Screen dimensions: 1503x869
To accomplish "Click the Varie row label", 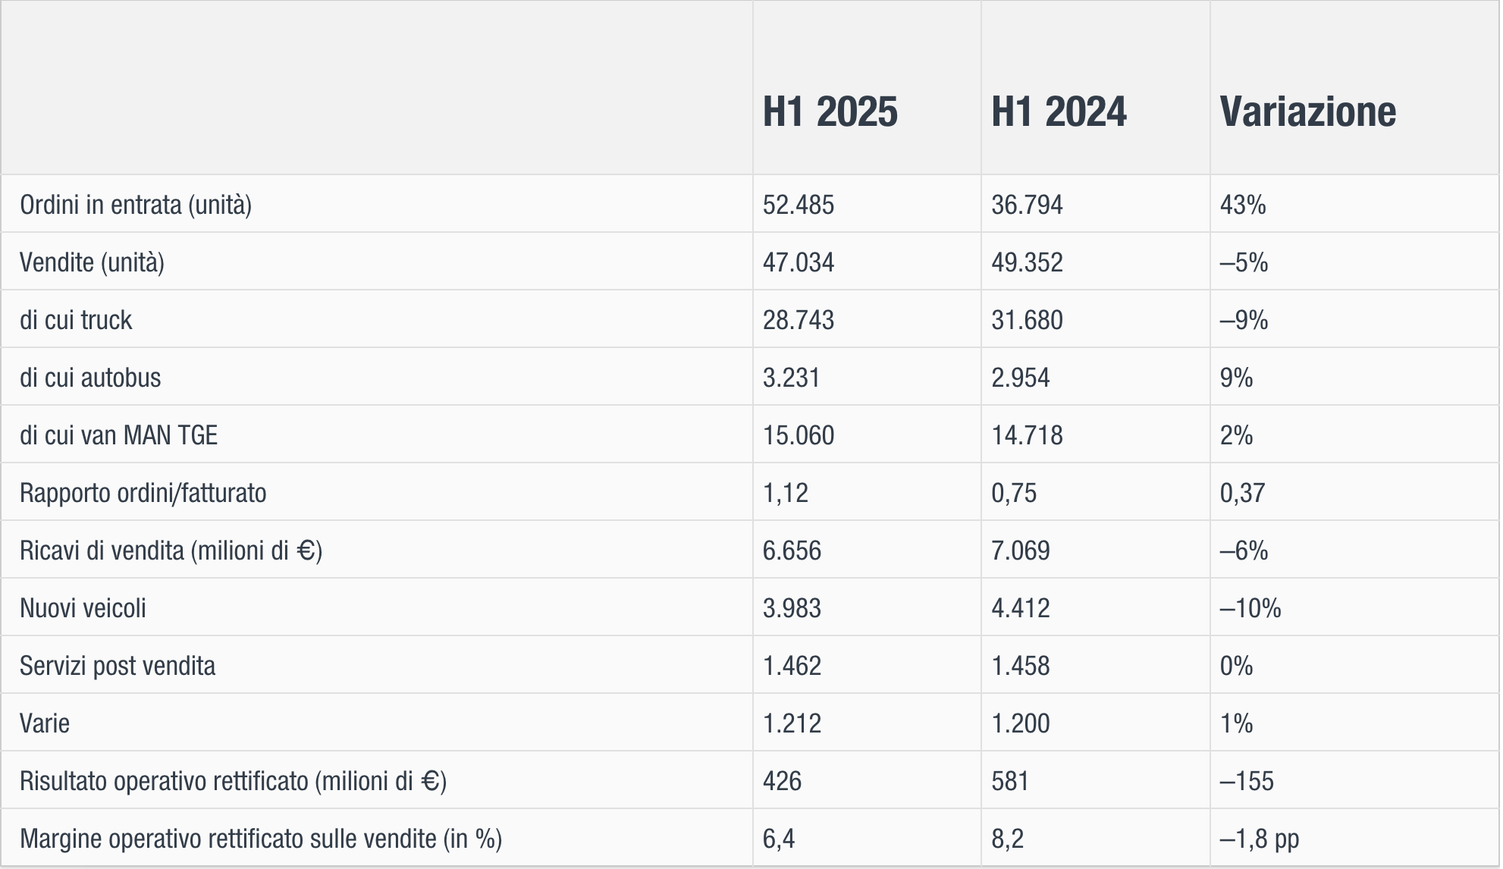I will (x=45, y=723).
